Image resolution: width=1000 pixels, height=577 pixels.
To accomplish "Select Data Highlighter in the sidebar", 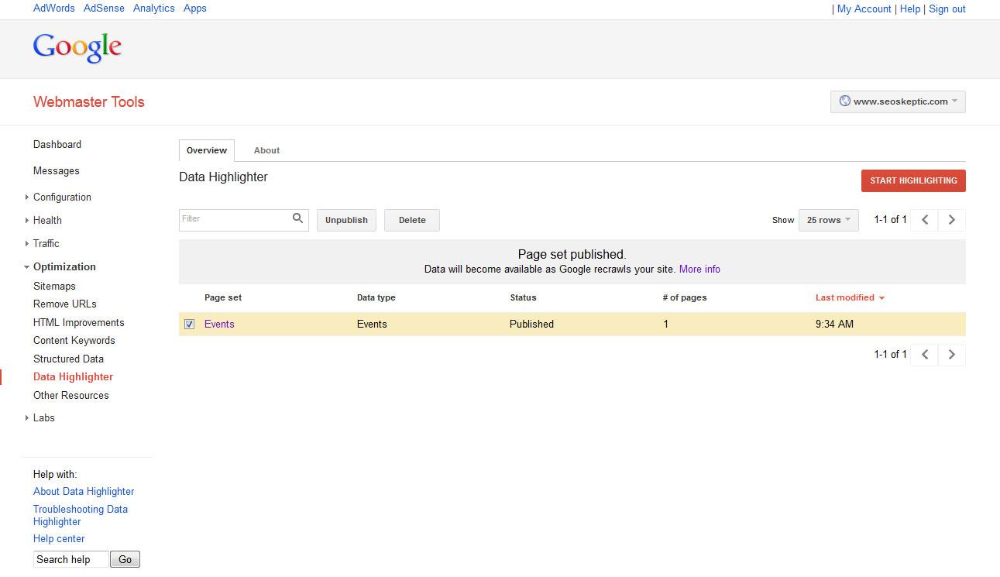I will click(x=73, y=377).
